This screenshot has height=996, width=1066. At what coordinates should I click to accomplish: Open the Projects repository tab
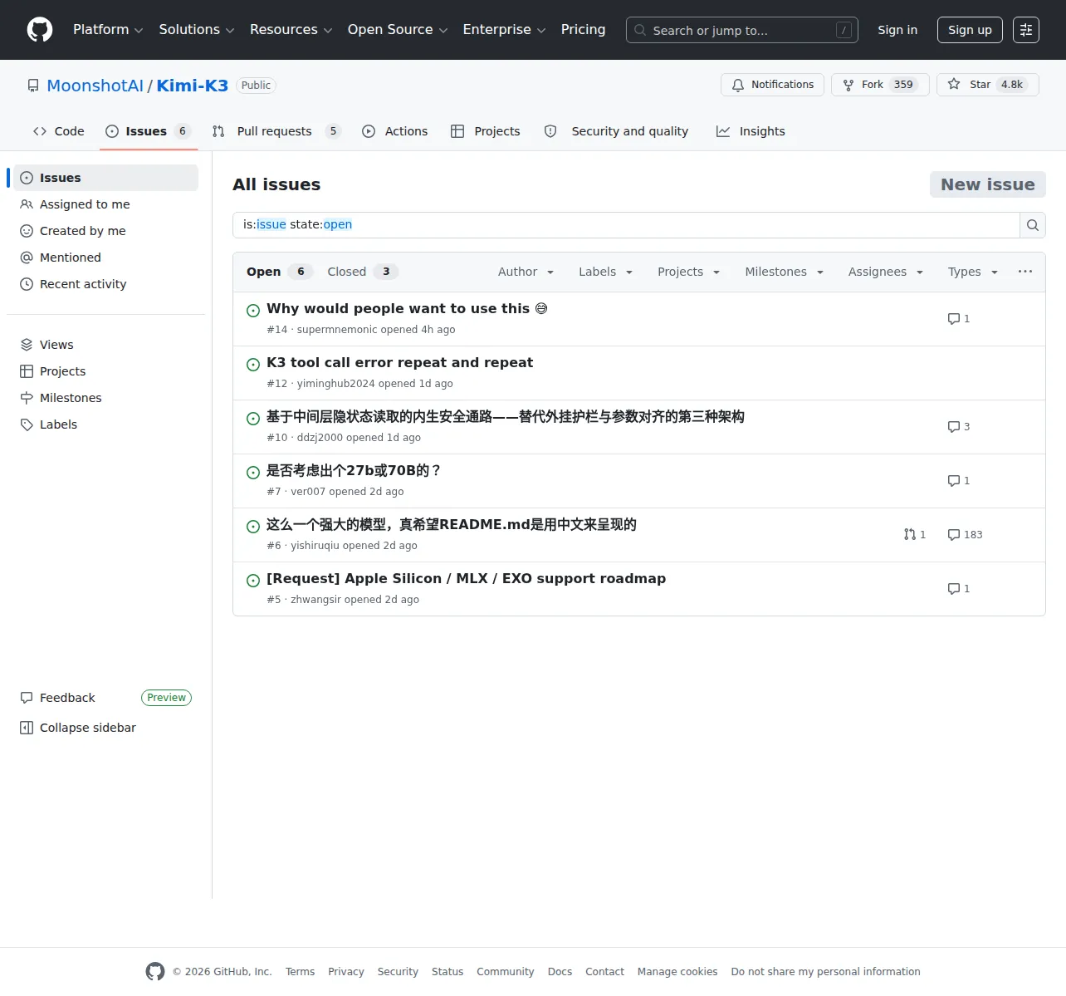pyautogui.click(x=486, y=131)
